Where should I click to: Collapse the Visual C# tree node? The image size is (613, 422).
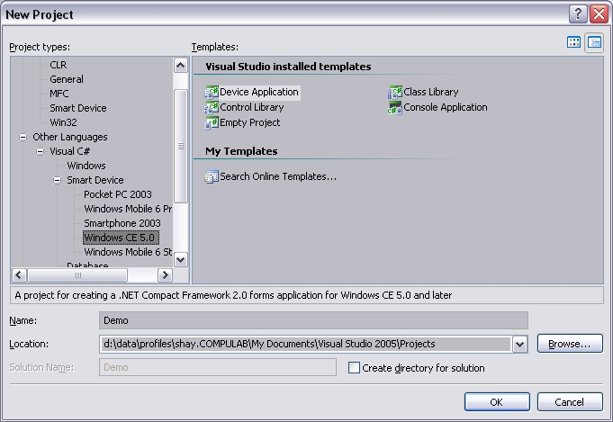(x=41, y=151)
